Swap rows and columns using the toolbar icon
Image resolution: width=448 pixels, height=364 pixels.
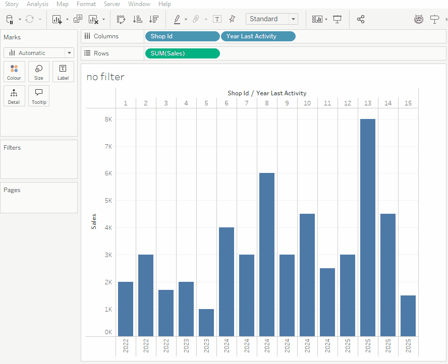click(121, 19)
